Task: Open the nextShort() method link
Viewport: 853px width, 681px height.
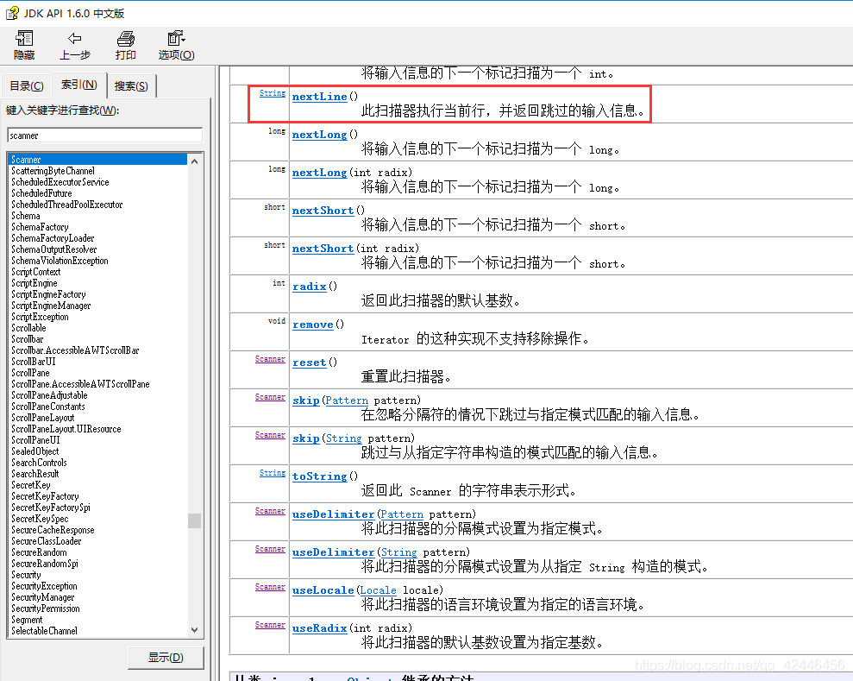Action: pos(323,211)
